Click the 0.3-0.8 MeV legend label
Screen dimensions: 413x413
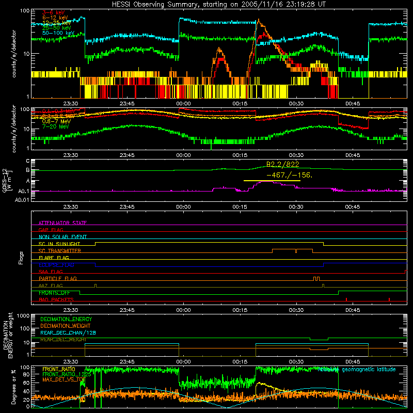(x=58, y=116)
